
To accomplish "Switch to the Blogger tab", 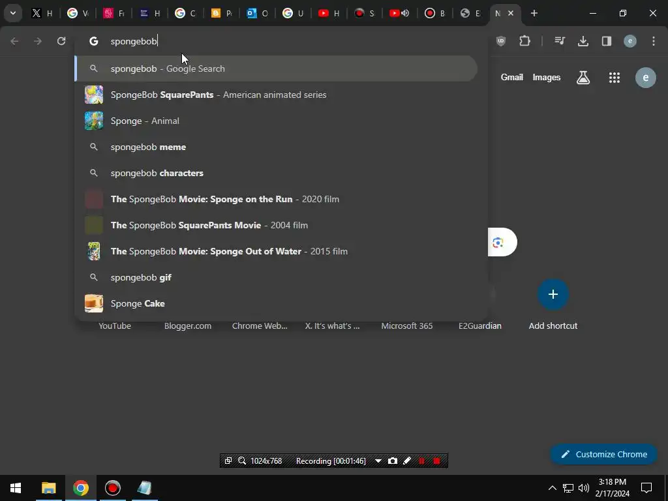I will tap(222, 13).
